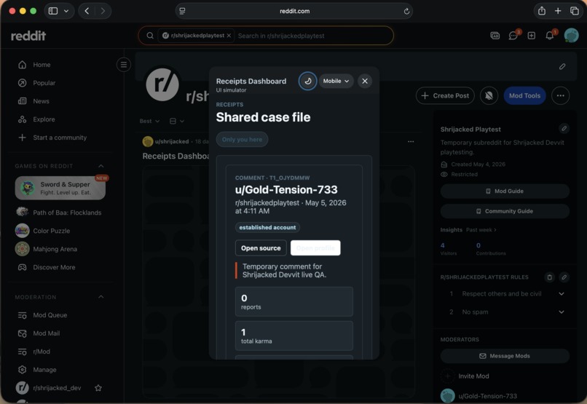Viewport: 587px width, 404px height.
Task: Open the Mobile viewport dropdown
Action: coord(336,81)
